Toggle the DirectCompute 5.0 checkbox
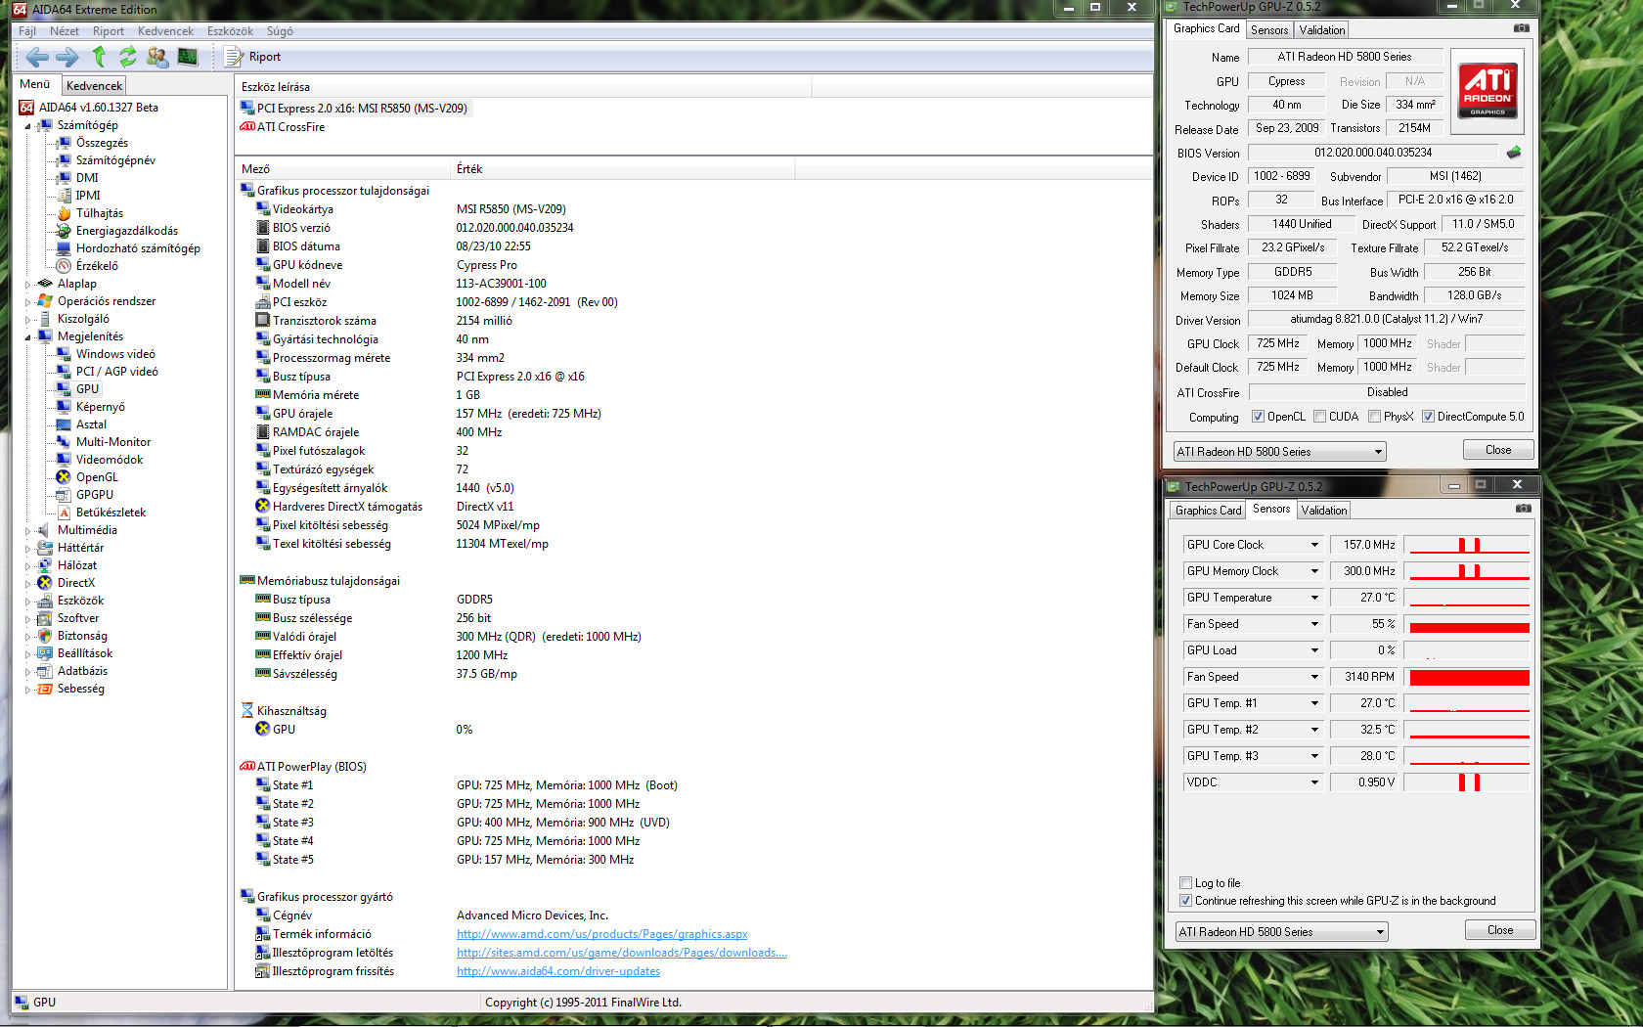The height and width of the screenshot is (1027, 1643). (1428, 417)
